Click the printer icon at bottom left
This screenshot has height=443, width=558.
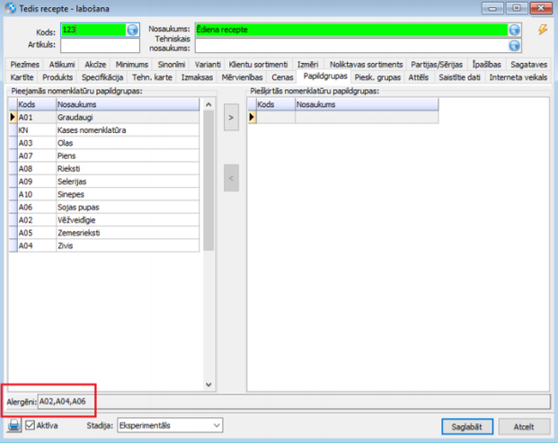[13, 425]
